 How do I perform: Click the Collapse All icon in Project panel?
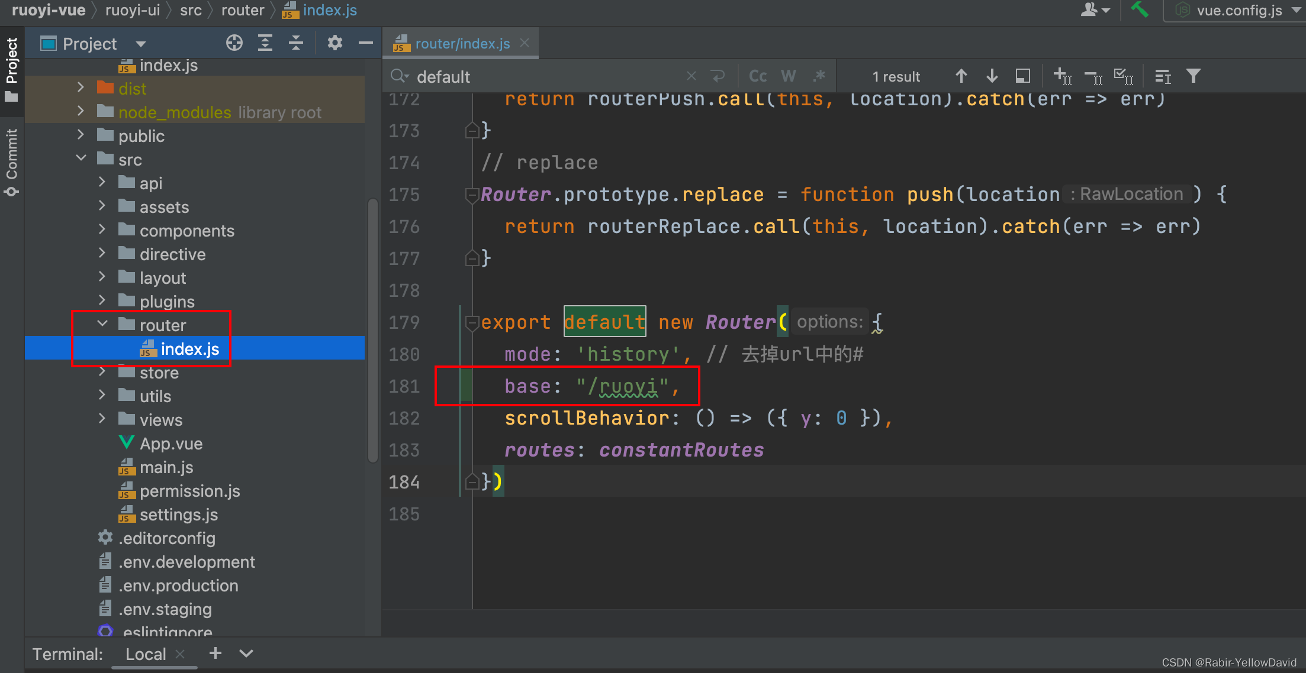(x=296, y=43)
